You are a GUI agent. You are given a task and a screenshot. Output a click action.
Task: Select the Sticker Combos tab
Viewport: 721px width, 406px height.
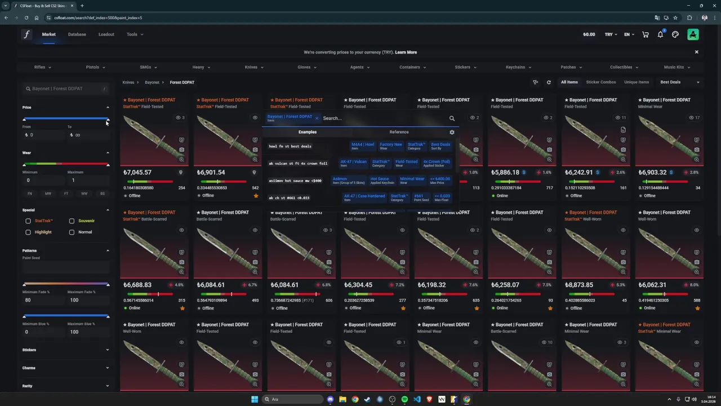tap(601, 82)
